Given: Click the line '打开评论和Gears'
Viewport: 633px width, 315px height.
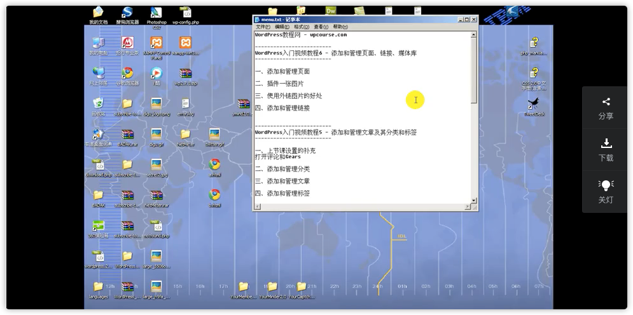Looking at the screenshot, I should (278, 157).
